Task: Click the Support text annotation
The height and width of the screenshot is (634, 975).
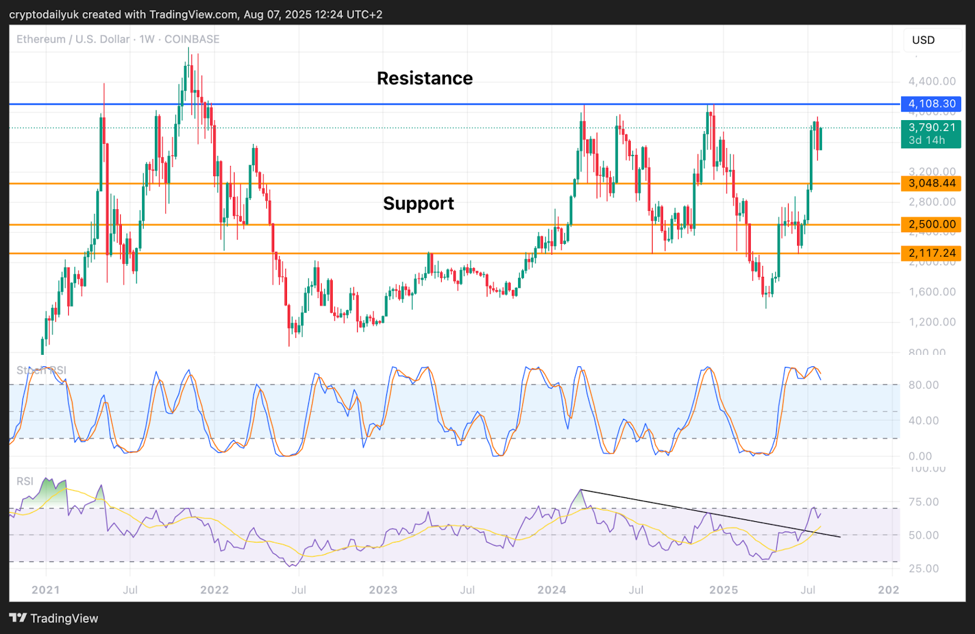Action: coord(419,204)
